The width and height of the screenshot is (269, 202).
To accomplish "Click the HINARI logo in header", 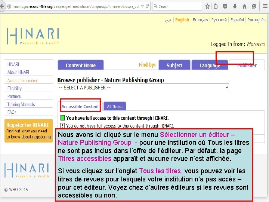I will pyautogui.click(x=33, y=36).
